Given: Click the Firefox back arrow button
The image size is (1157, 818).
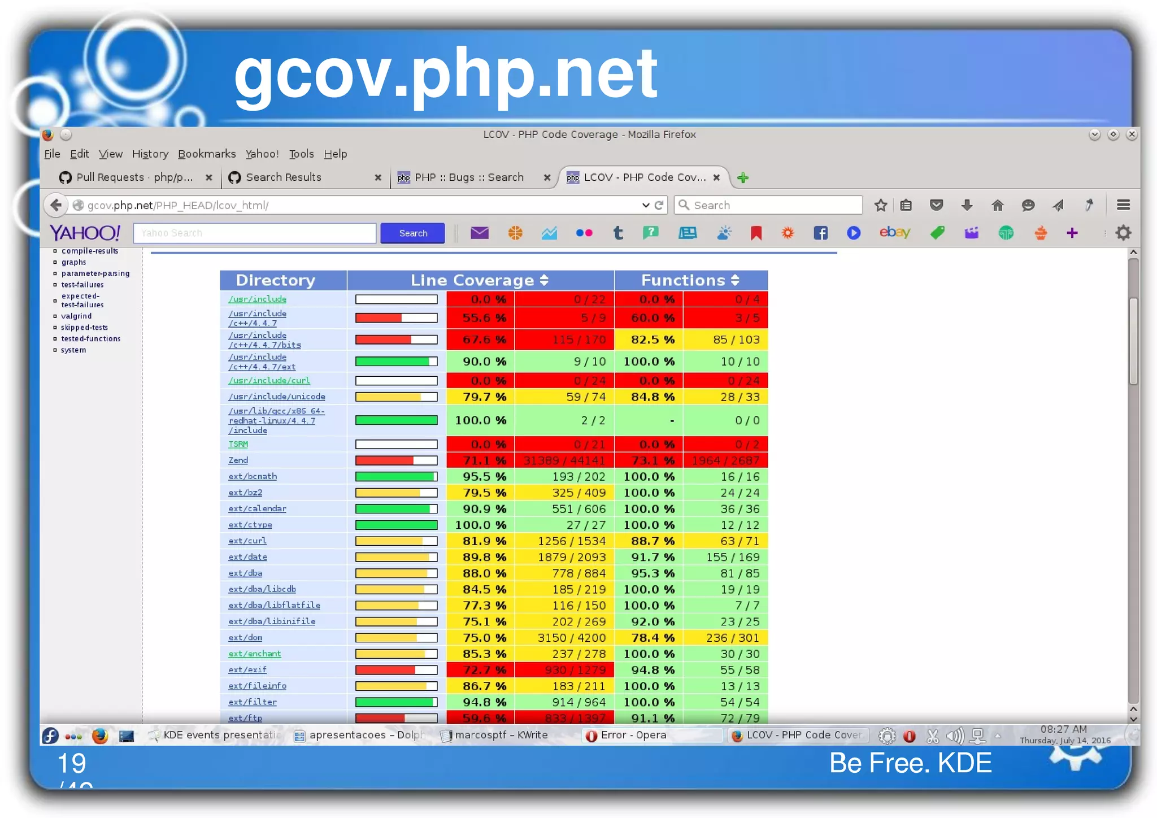Looking at the screenshot, I should [x=55, y=205].
